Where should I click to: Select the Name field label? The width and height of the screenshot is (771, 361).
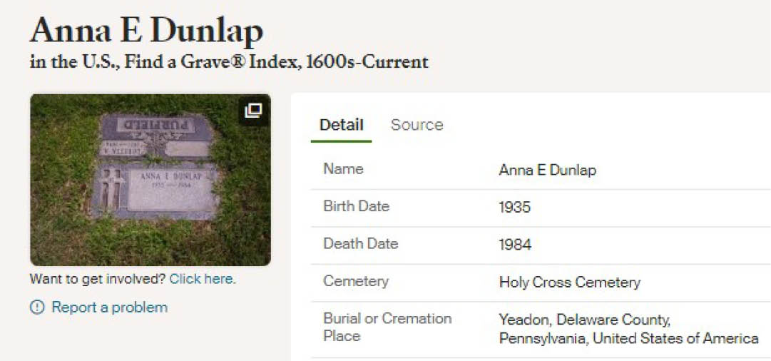pyautogui.click(x=343, y=169)
